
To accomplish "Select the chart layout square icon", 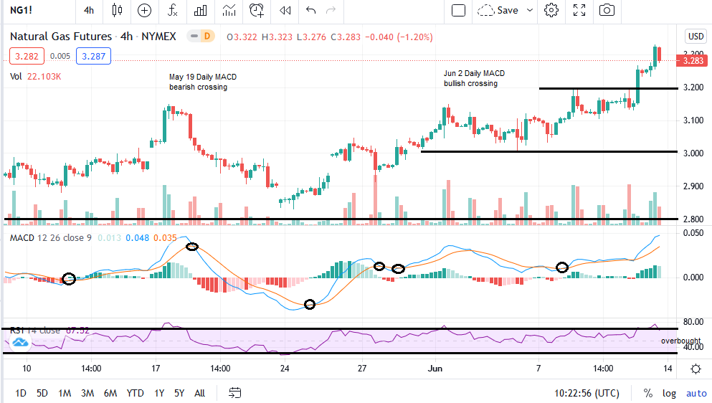I will [459, 10].
